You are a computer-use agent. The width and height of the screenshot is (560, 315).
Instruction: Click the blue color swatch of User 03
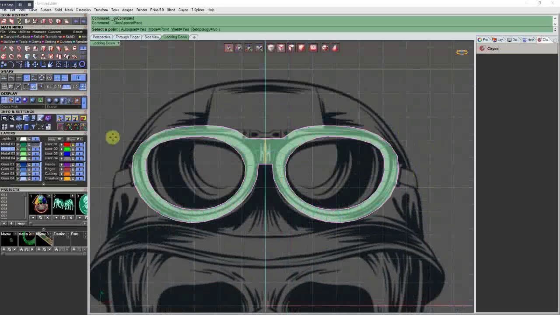pyautogui.click(x=67, y=154)
